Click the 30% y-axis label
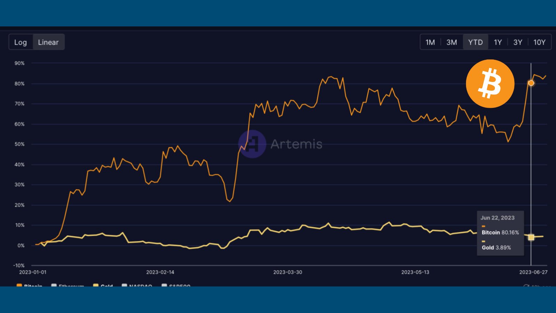 (x=19, y=185)
